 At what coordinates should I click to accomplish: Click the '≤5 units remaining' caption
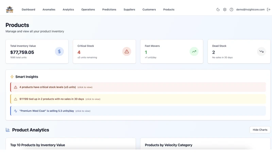[x=87, y=57]
